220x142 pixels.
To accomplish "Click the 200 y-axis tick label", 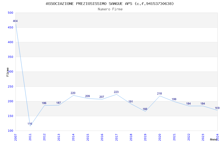I will pyautogui.click(x=10, y=101).
